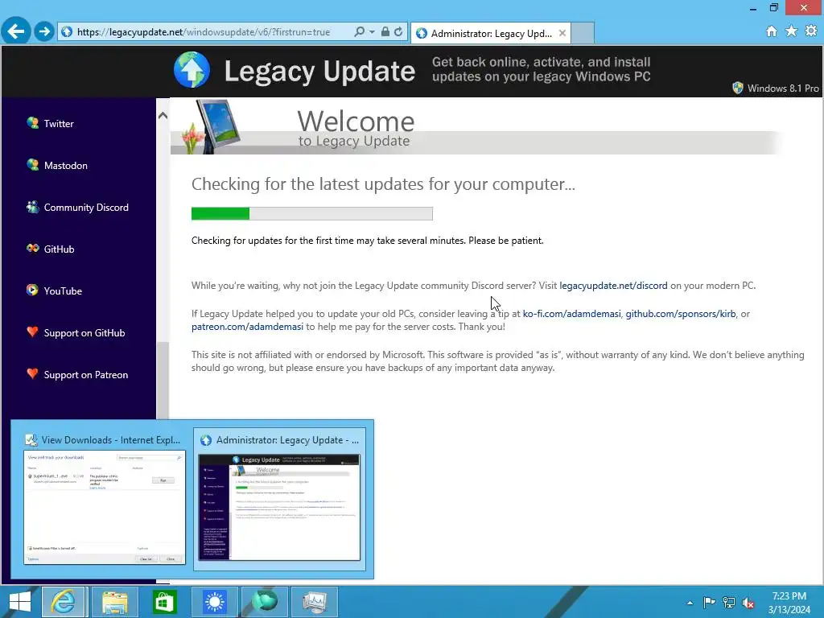The width and height of the screenshot is (824, 618).
Task: Select the Administrator: Legacy Update tab
Action: coord(490,33)
